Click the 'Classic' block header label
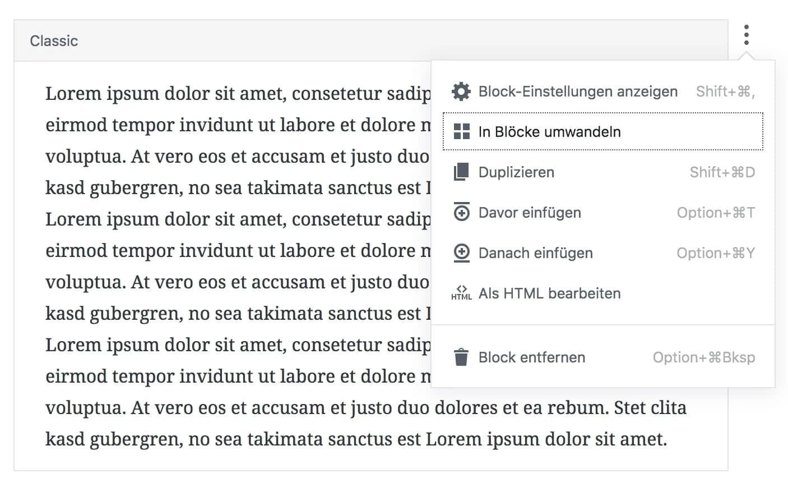 pyautogui.click(x=54, y=41)
